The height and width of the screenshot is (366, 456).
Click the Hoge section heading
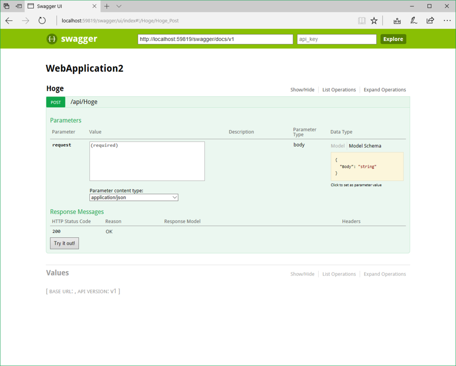pos(55,88)
